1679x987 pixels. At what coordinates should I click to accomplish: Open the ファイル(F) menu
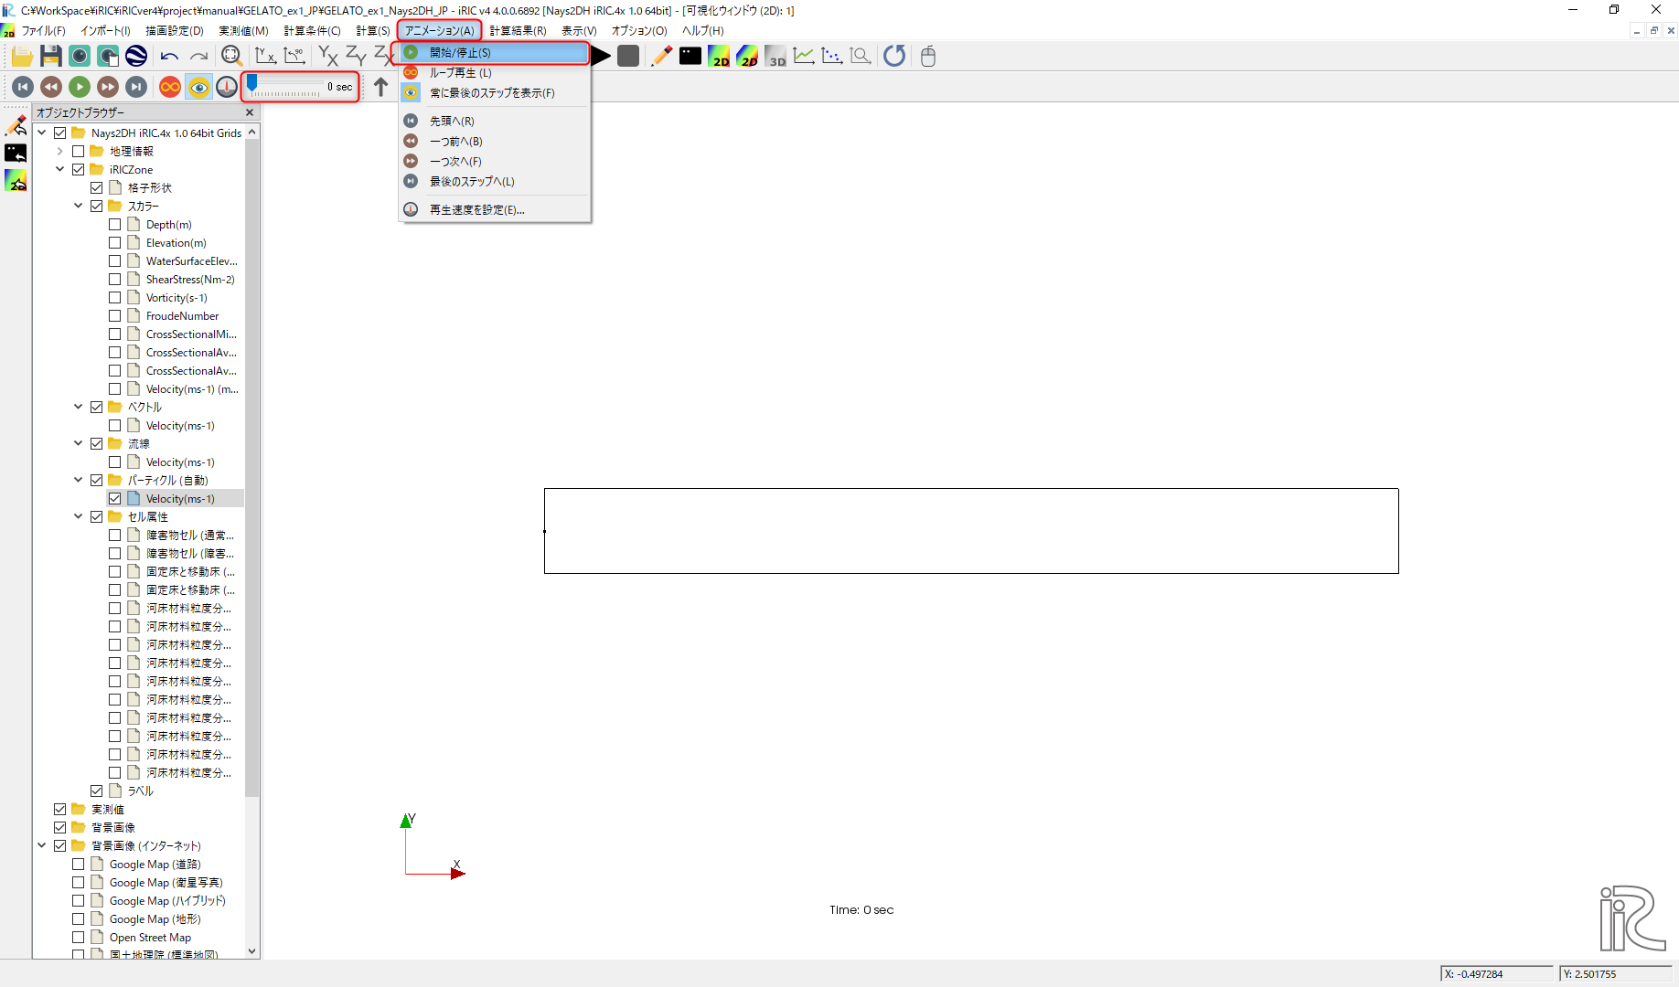pyautogui.click(x=44, y=31)
